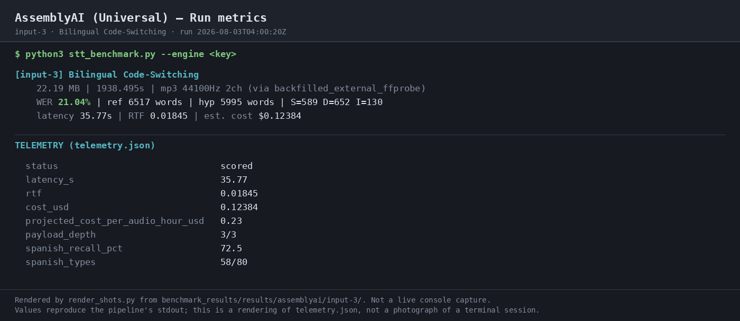Screen dimensions: 740x321
Task: Click the footer line starting "Rendered by render_shots.py"
Action: (253, 300)
